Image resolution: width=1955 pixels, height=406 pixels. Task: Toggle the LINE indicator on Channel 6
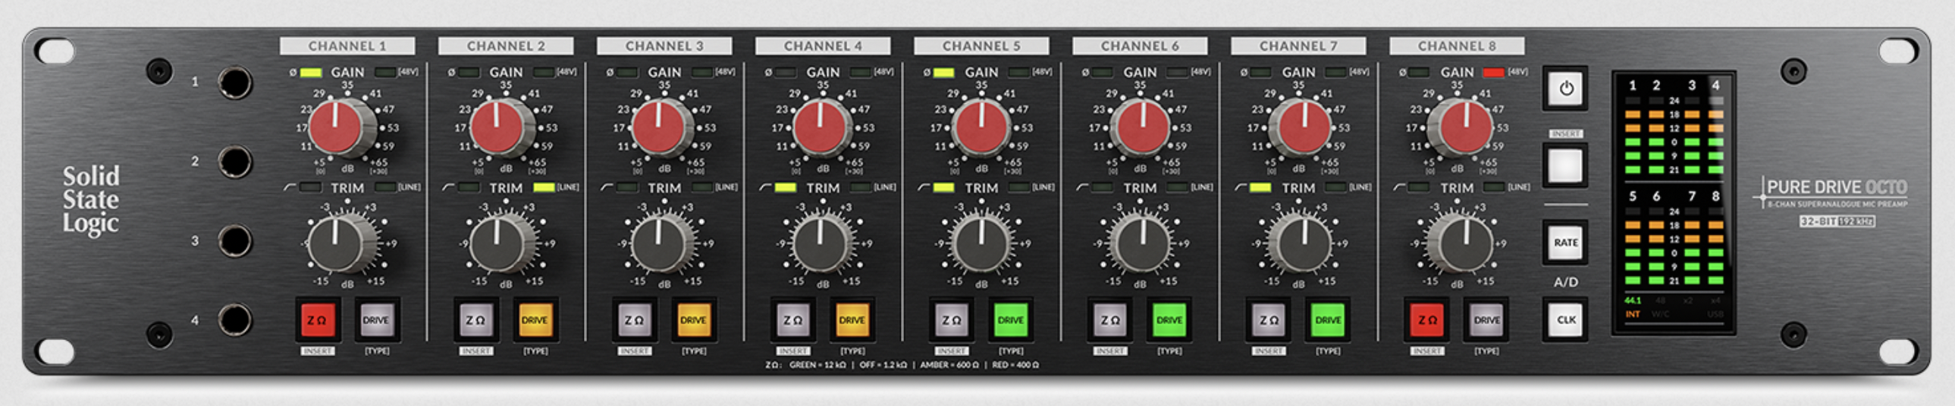click(x=1178, y=187)
